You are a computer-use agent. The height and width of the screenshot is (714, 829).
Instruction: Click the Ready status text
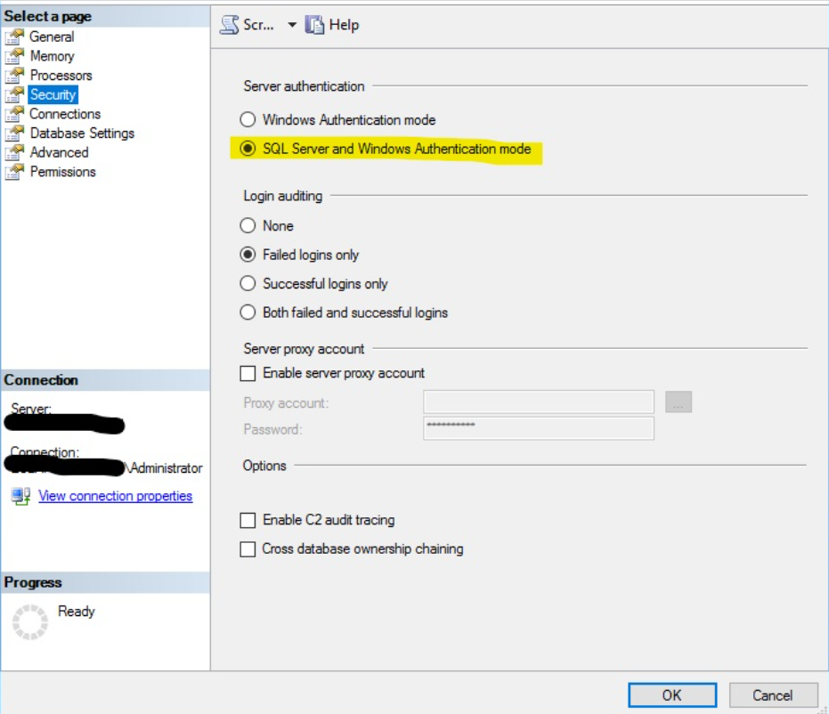click(77, 612)
